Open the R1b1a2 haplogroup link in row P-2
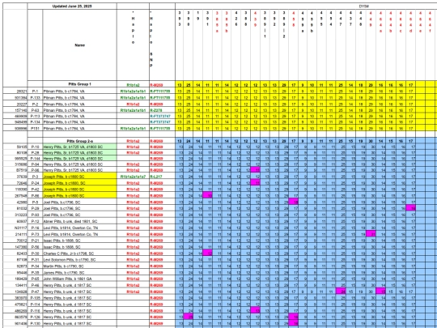 (x=133, y=104)
